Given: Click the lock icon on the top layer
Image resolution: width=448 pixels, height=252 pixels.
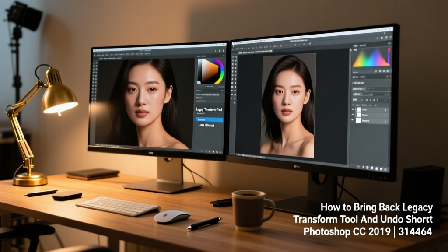Looking at the screenshot, I should (386, 110).
